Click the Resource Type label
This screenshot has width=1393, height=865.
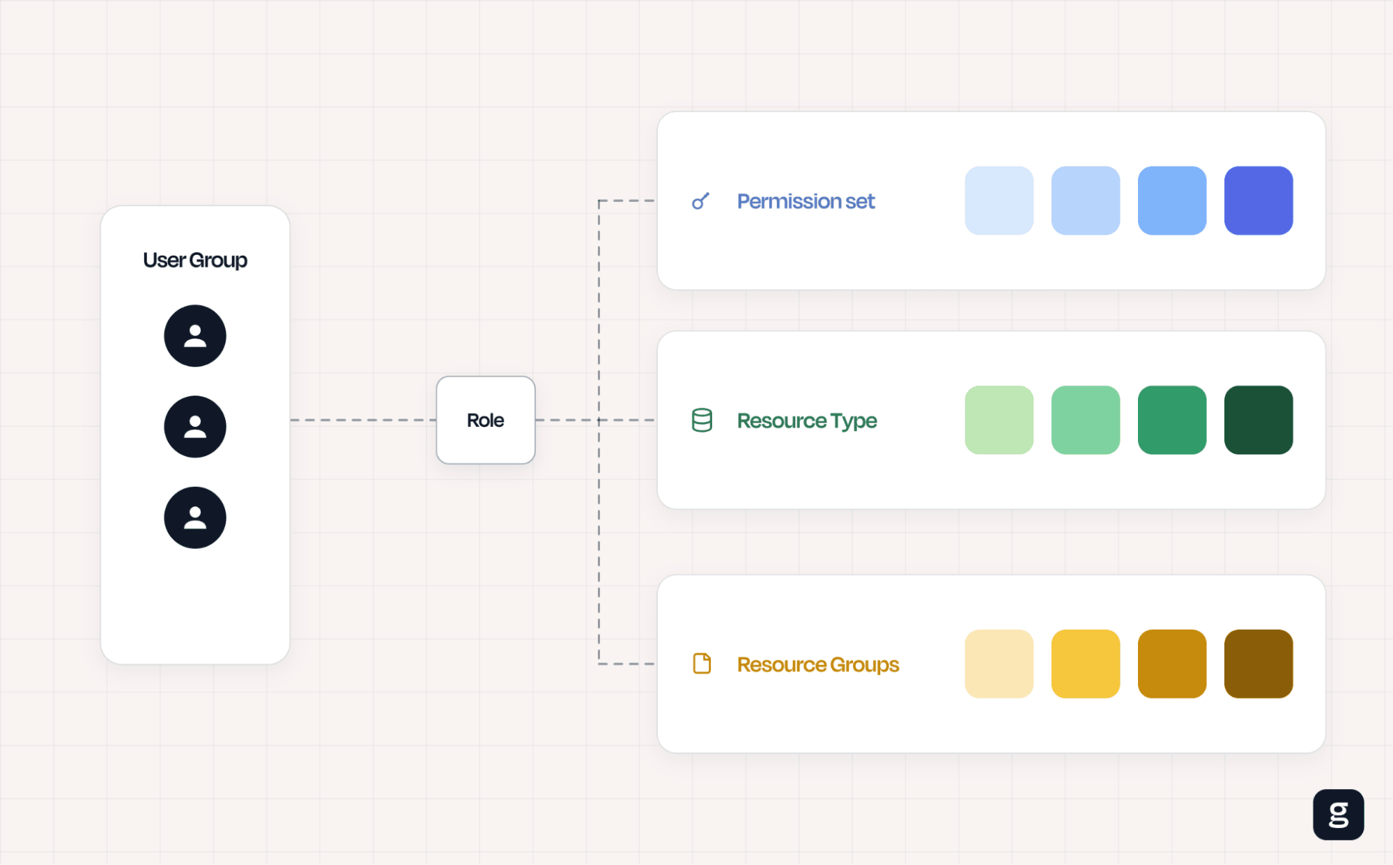[x=807, y=421]
